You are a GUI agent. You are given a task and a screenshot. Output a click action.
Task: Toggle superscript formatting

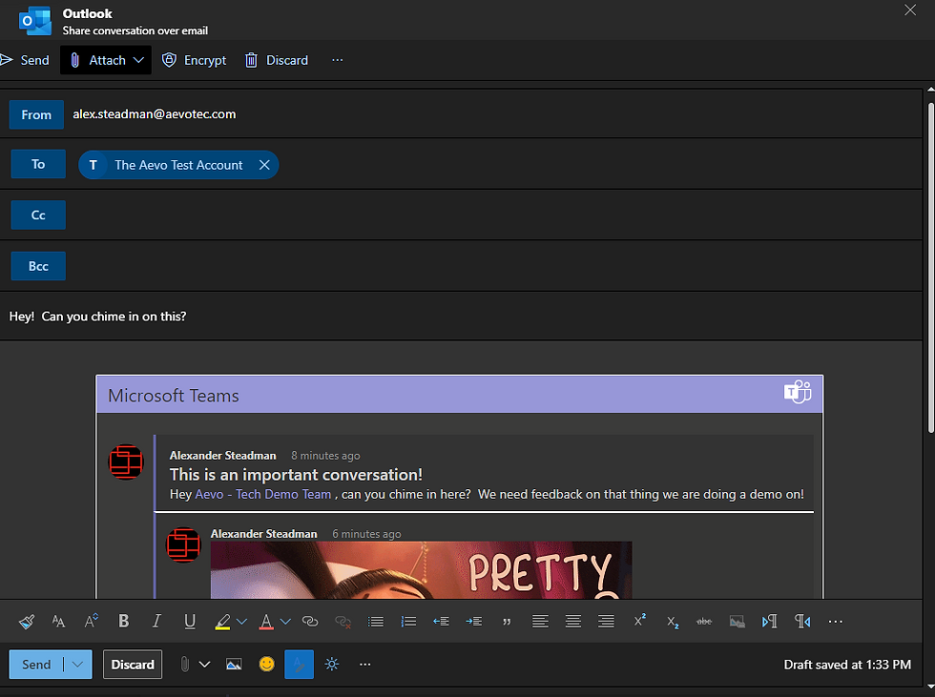click(640, 621)
